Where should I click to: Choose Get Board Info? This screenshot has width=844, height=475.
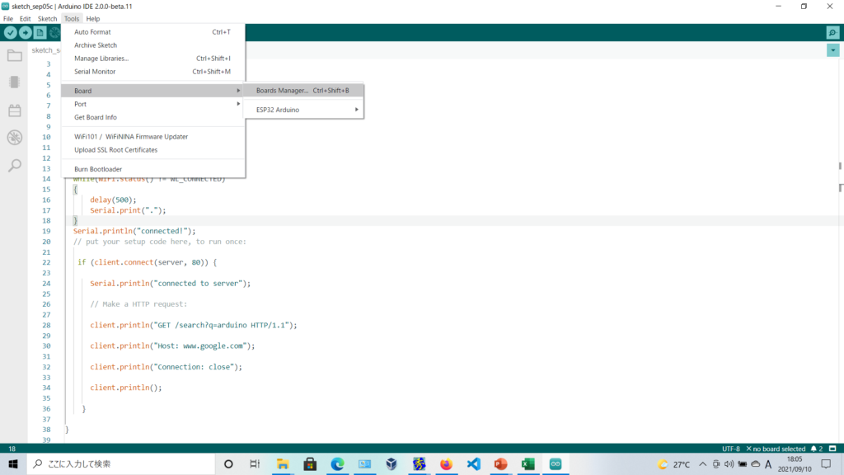coord(153,117)
